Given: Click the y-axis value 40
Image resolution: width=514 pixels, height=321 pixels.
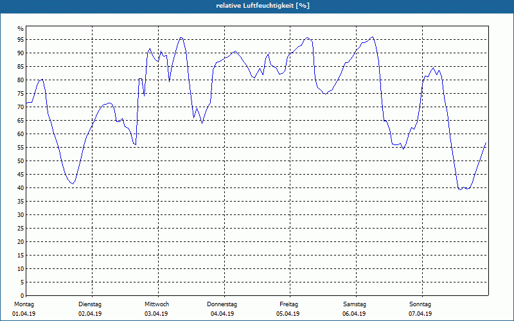Looking at the screenshot, I should (x=21, y=187).
